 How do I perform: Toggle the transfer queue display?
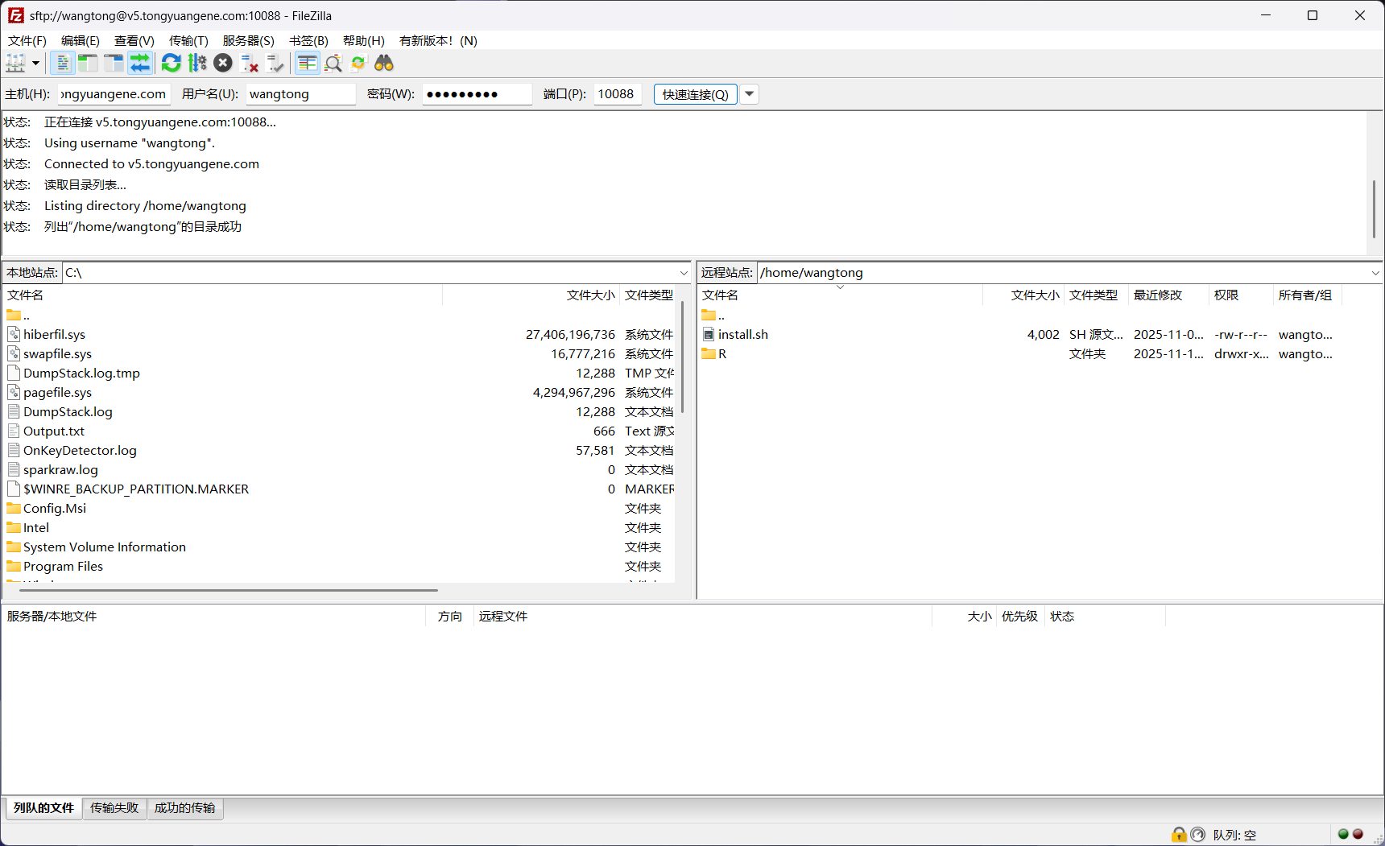[140, 63]
